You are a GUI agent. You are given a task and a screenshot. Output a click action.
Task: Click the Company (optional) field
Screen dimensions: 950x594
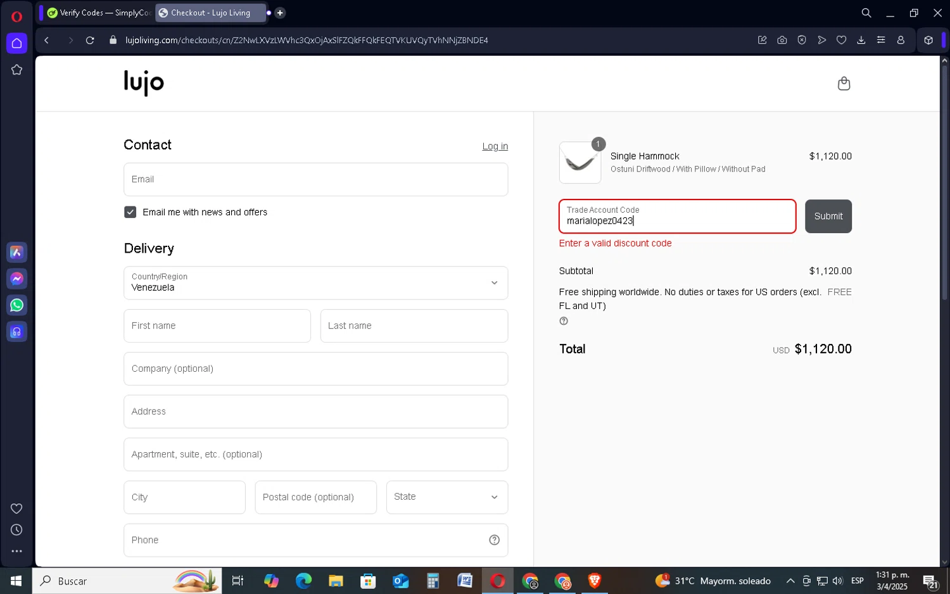(x=316, y=369)
